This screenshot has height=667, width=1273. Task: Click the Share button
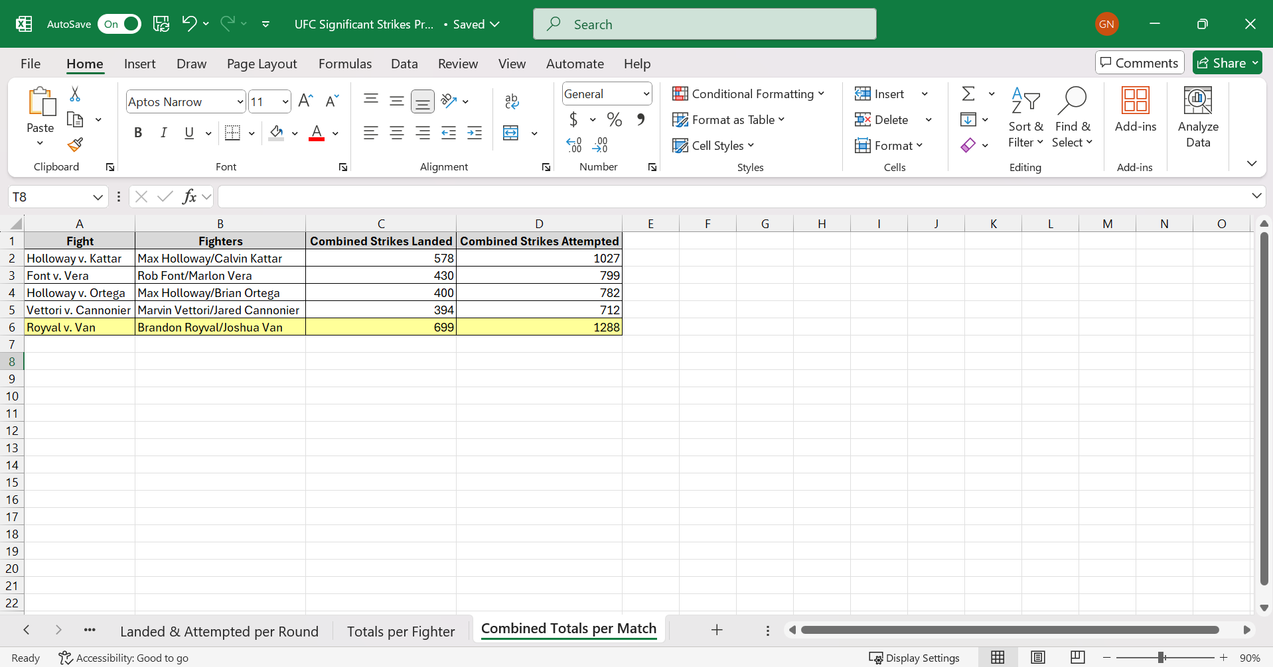point(1227,62)
